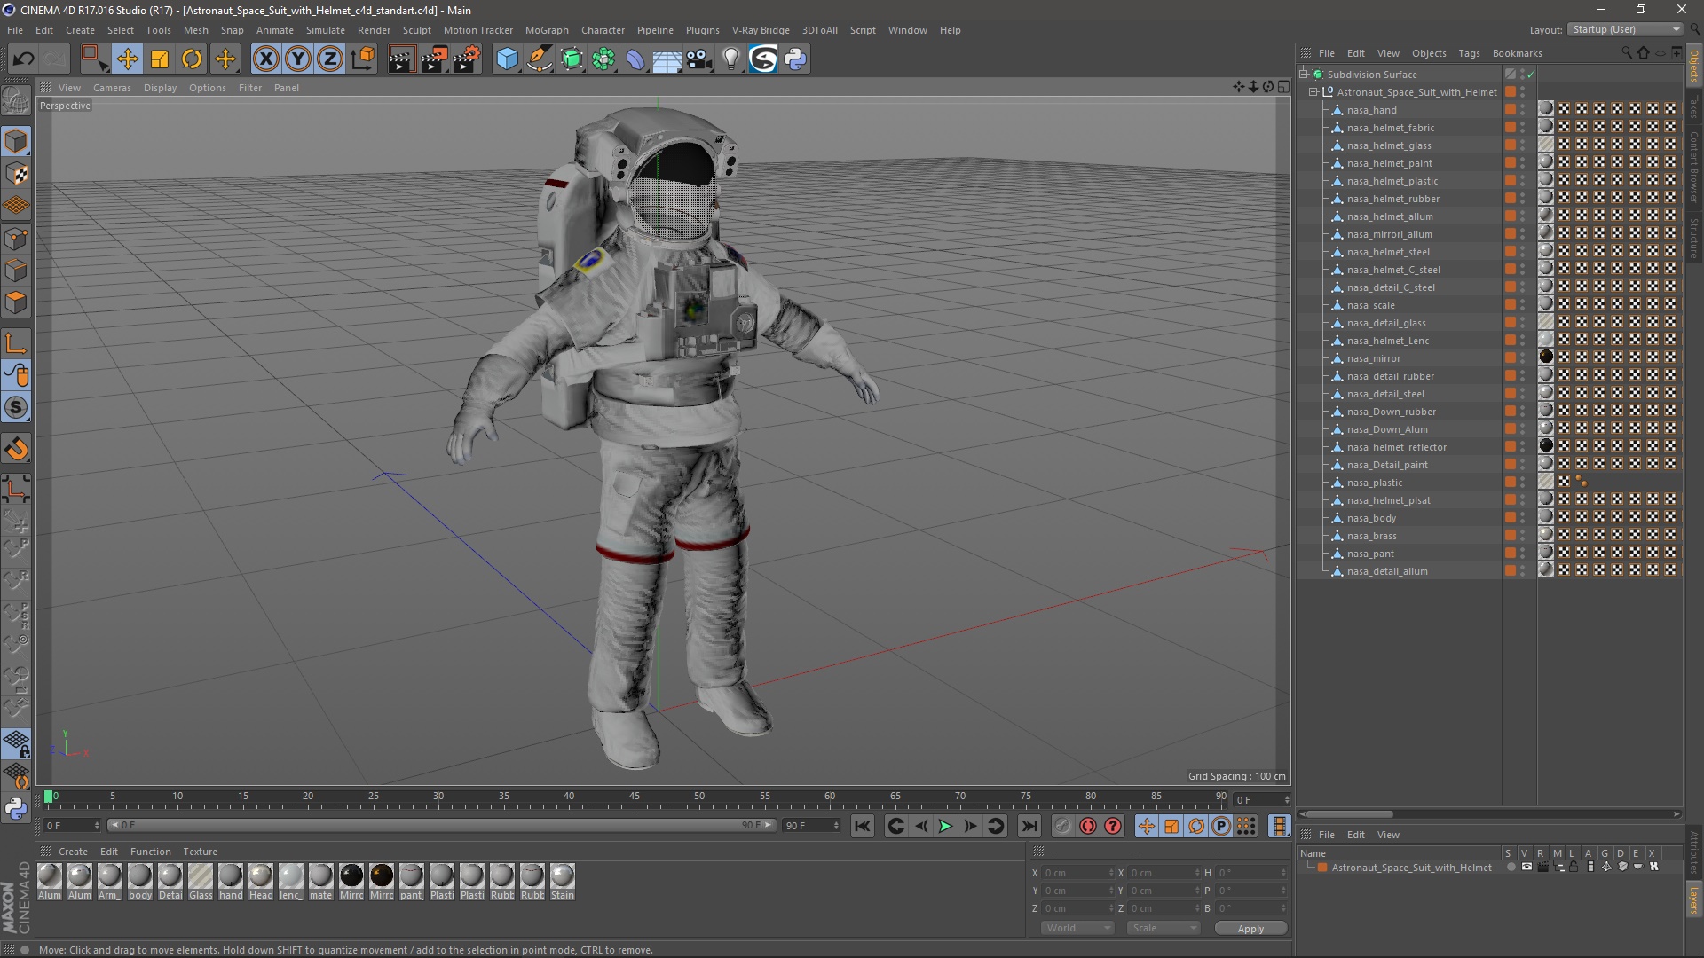Toggle layer visibility eye icon

tap(1526, 867)
